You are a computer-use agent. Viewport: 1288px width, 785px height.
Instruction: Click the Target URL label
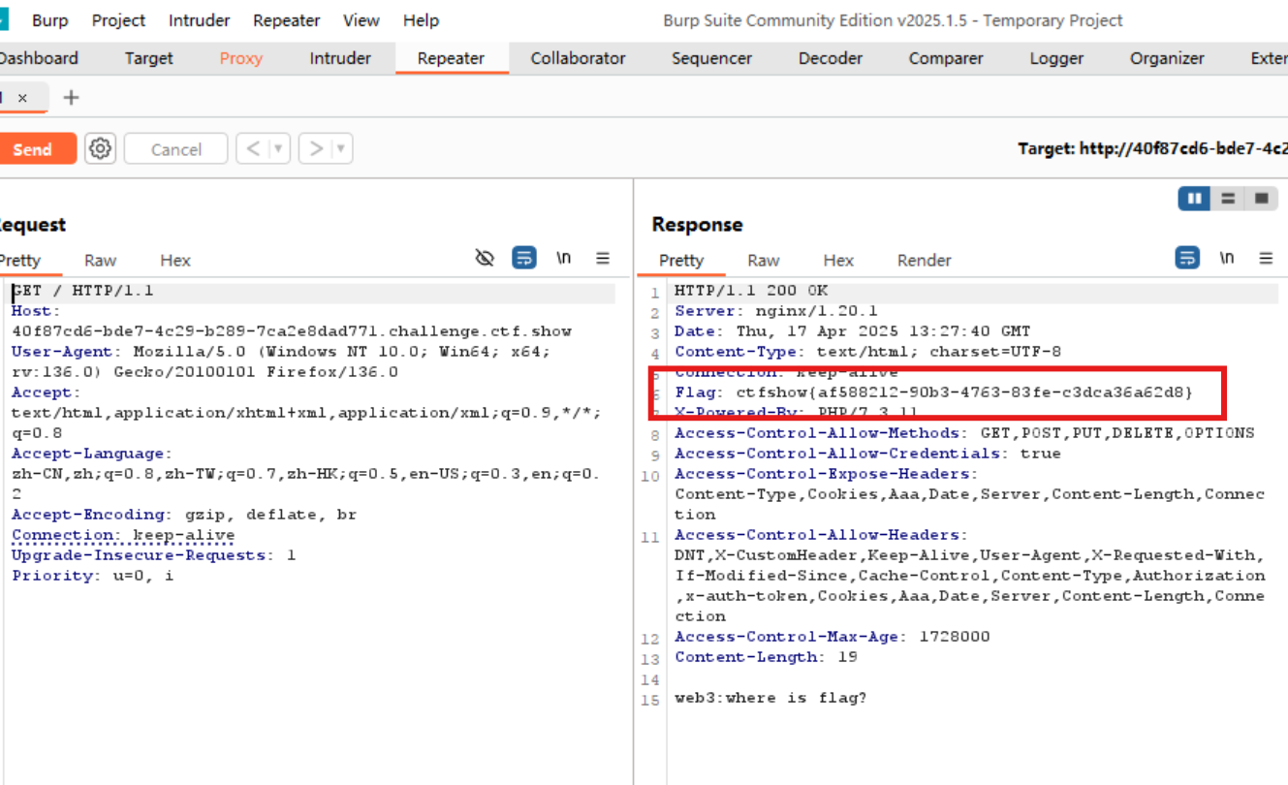point(1152,148)
